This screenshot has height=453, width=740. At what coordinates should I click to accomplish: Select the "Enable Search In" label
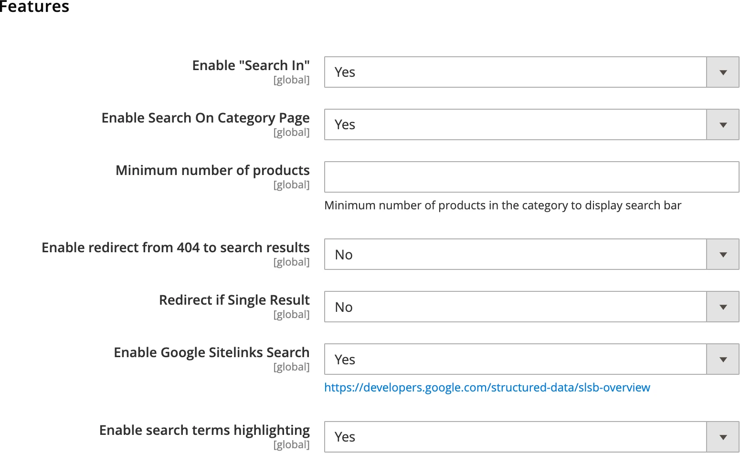click(251, 65)
